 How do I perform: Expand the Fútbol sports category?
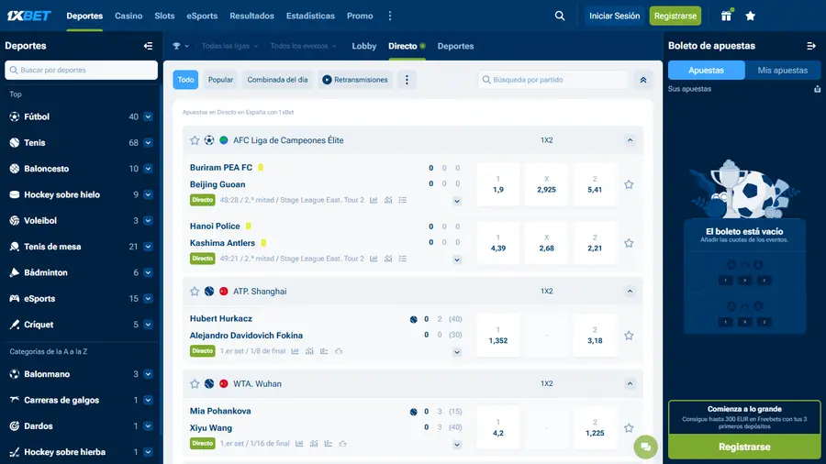(148, 116)
